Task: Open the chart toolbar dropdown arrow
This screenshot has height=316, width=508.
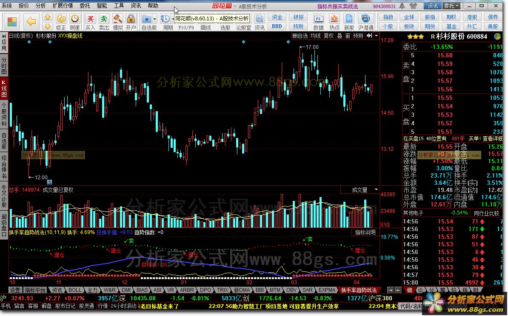Action: 376,36
